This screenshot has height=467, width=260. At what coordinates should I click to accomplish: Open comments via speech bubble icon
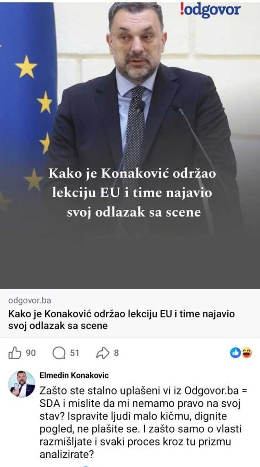point(59,353)
